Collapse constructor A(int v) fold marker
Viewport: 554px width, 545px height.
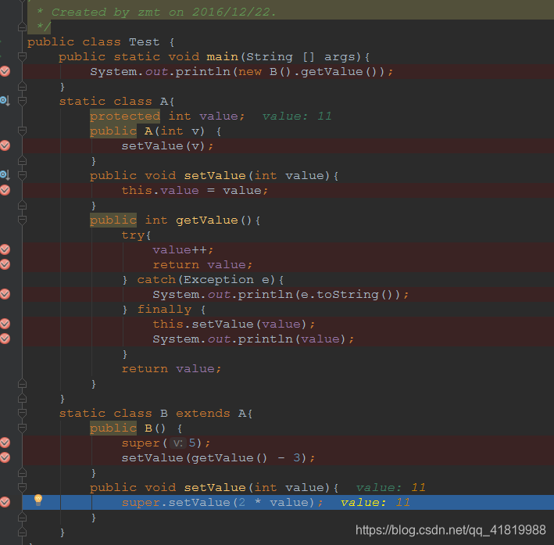(x=22, y=131)
